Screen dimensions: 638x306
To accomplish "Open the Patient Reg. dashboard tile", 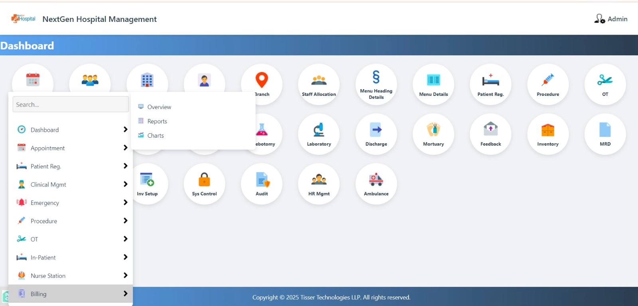I will (490, 84).
